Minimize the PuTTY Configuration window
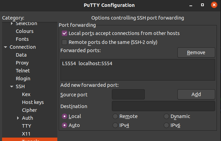Image resolution: width=221 pixels, height=141 pixels. click(x=191, y=5)
